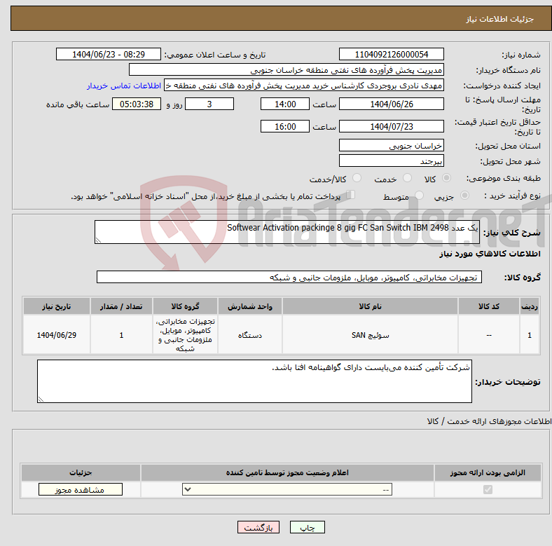Click the دستگاه unit cell
This screenshot has width=552, height=546.
tap(250, 335)
